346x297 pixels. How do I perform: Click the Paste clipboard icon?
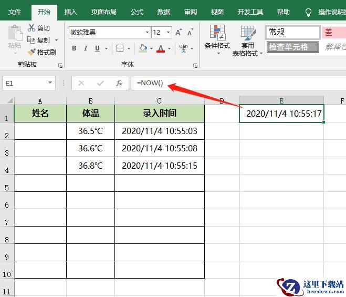[x=15, y=33]
